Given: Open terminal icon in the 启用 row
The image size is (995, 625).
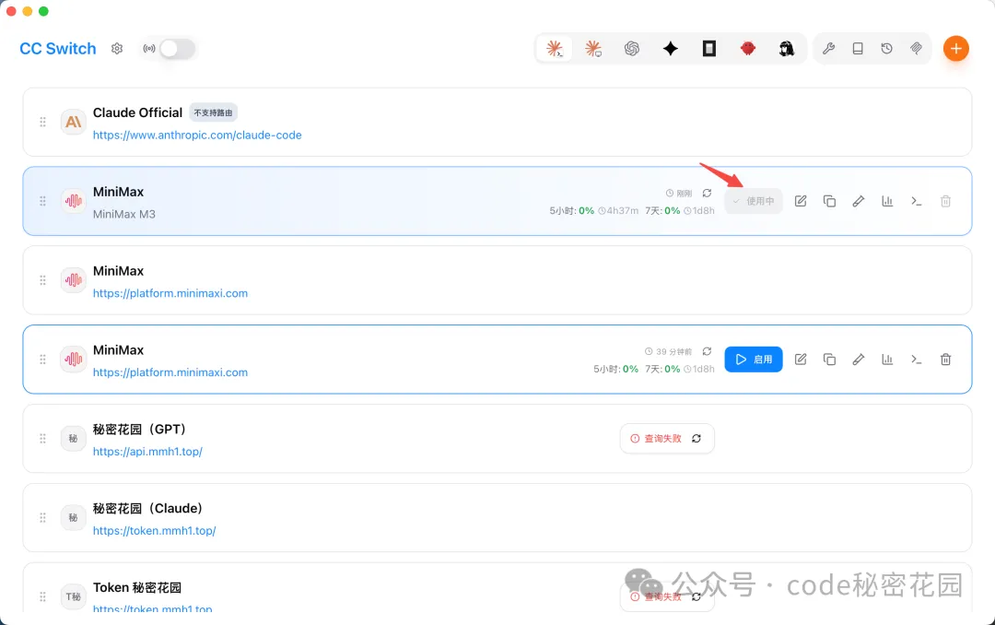Looking at the screenshot, I should pos(917,360).
